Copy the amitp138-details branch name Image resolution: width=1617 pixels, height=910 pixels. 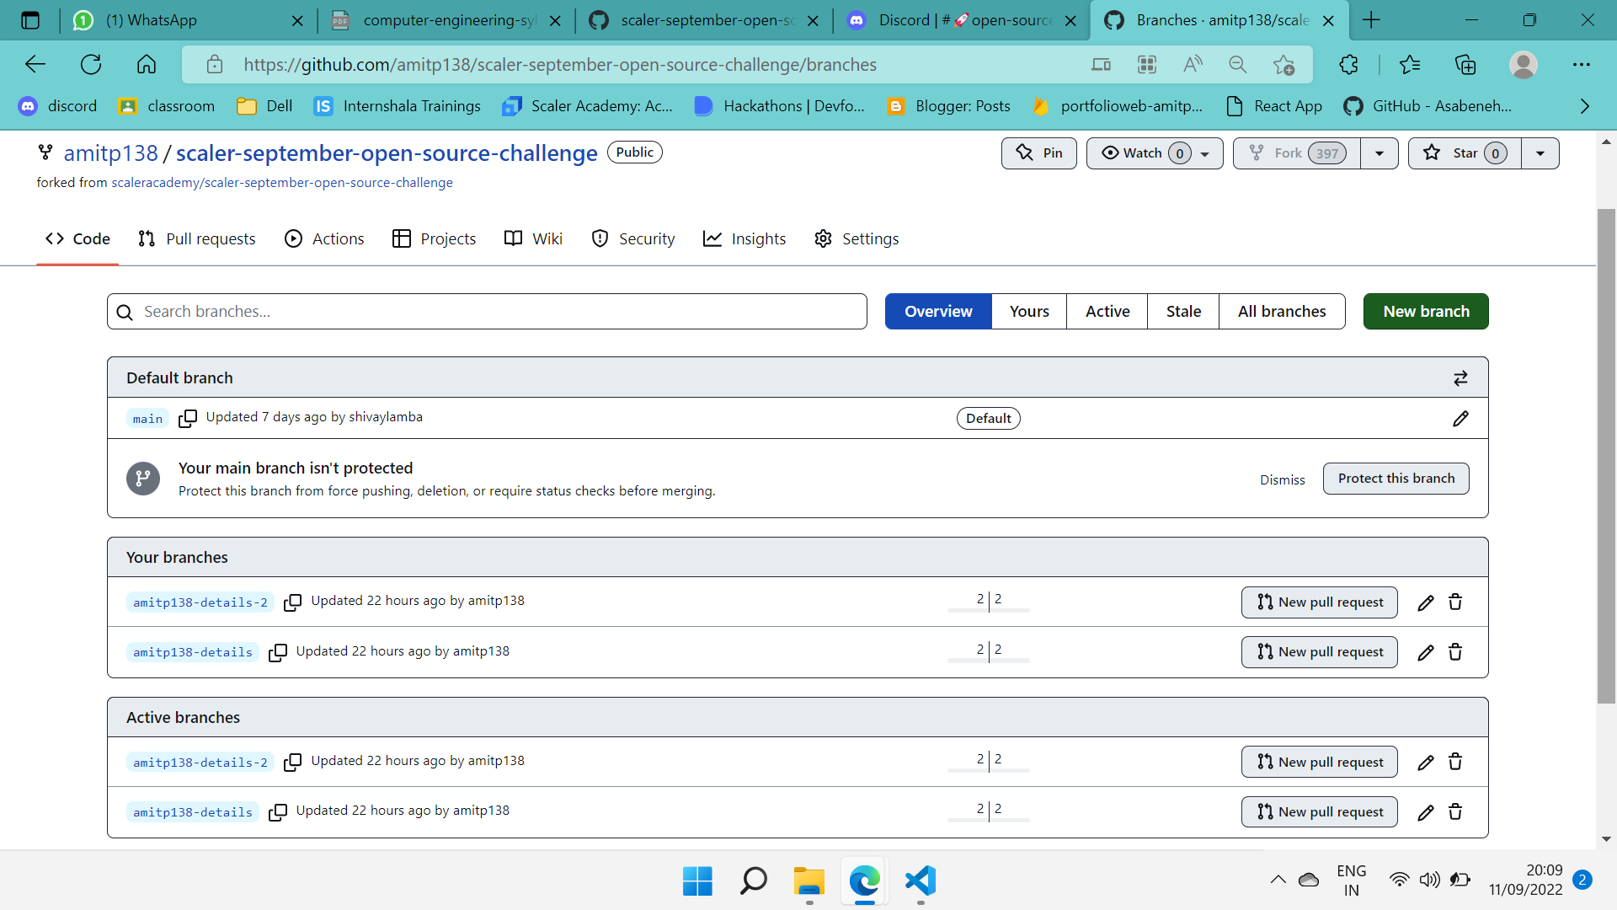278,652
